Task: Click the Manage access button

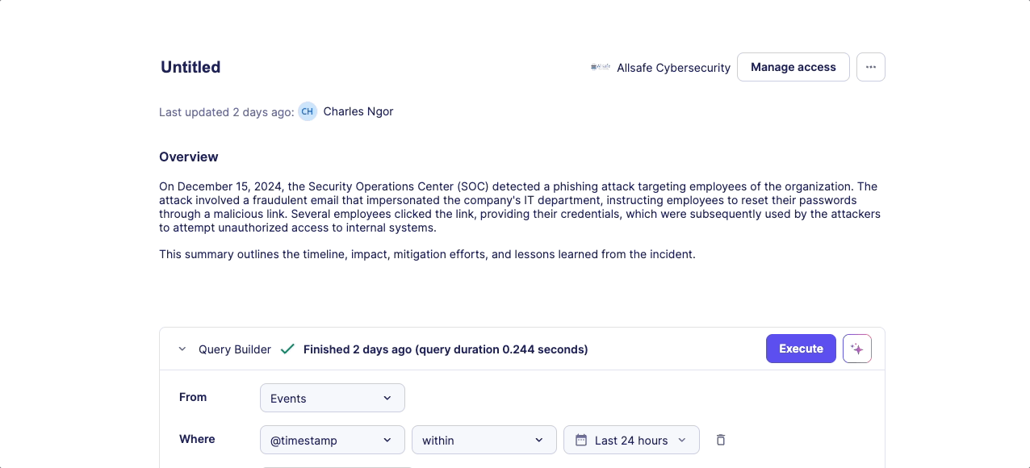Action: (793, 67)
